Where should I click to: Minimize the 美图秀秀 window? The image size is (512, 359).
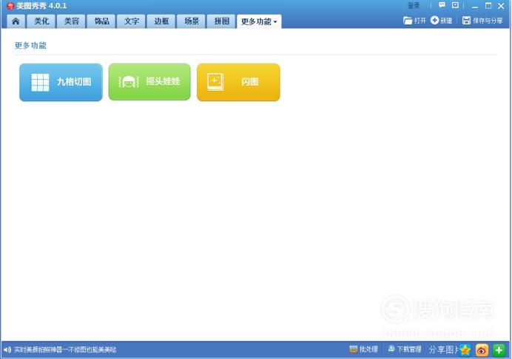[x=475, y=6]
